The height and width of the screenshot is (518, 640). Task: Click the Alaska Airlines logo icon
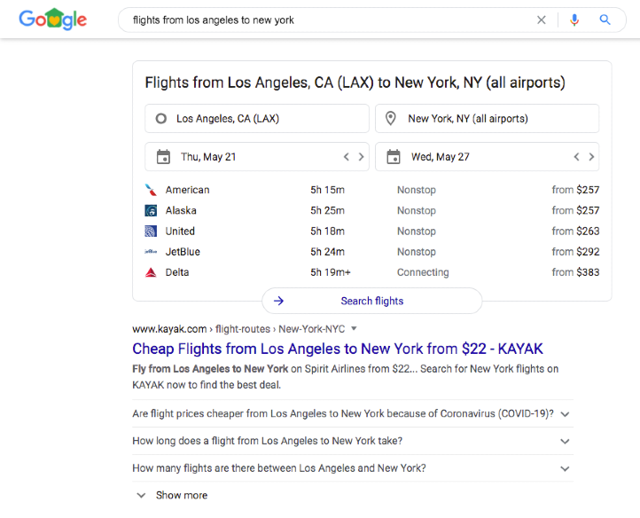151,210
